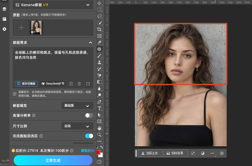Open the white background color picker
The width and height of the screenshot is (252, 166).
coord(101,155)
